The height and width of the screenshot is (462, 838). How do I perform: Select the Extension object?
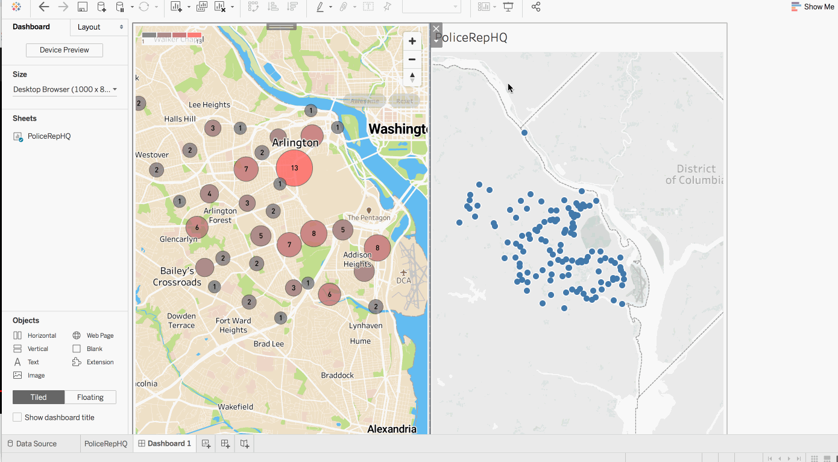tap(93, 362)
